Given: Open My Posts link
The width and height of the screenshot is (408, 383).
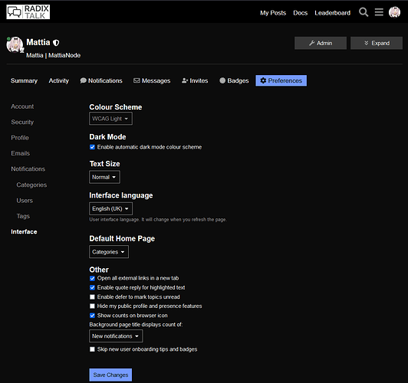Looking at the screenshot, I should click(x=273, y=13).
